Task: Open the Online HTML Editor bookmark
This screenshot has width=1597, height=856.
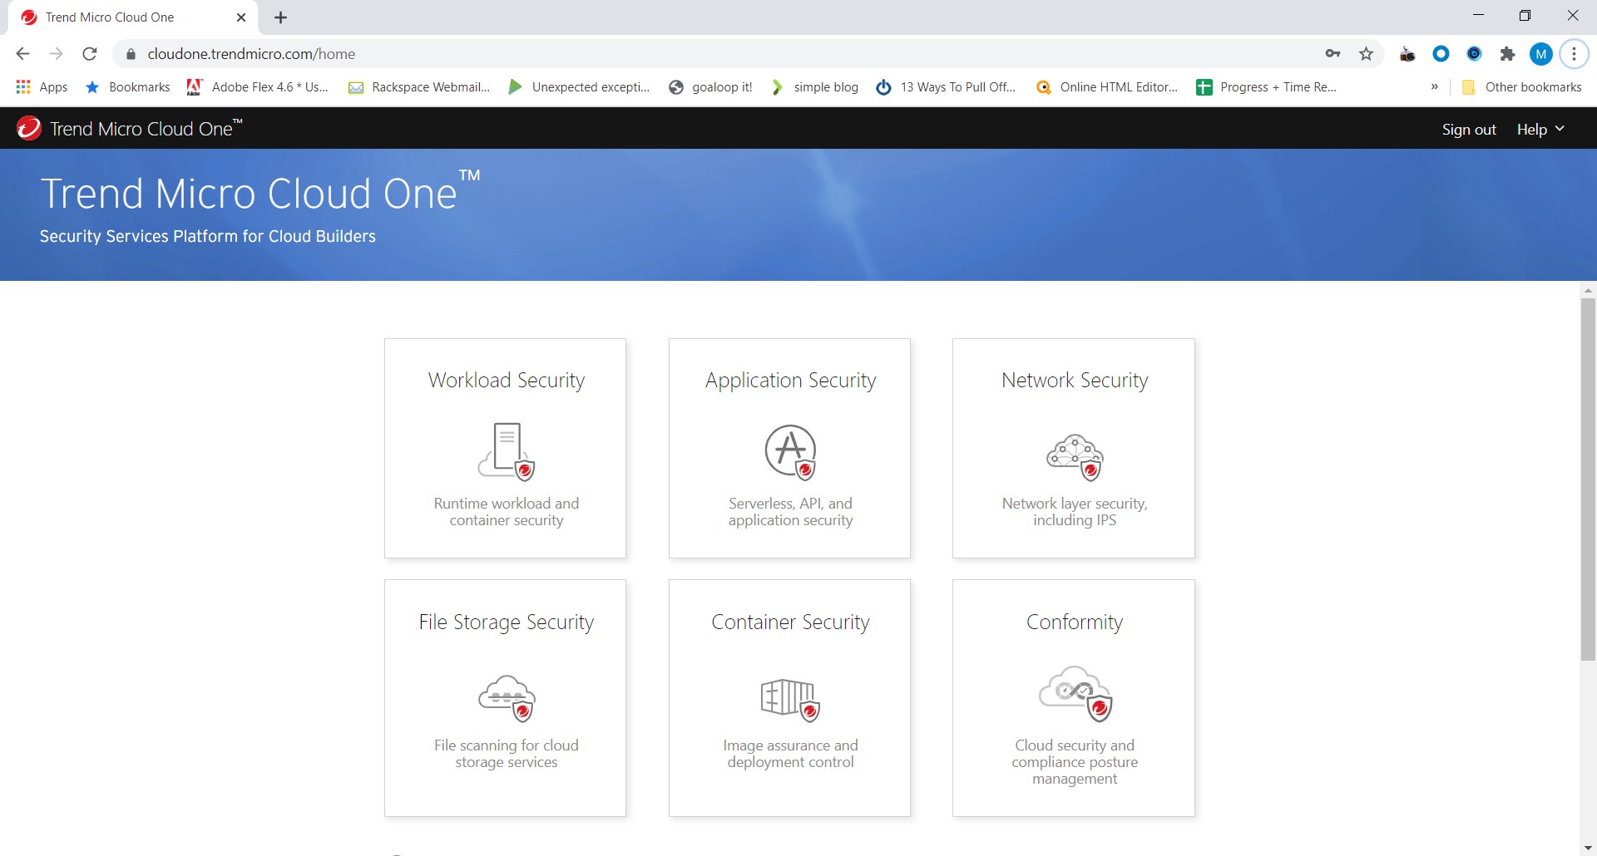Action: [1107, 87]
